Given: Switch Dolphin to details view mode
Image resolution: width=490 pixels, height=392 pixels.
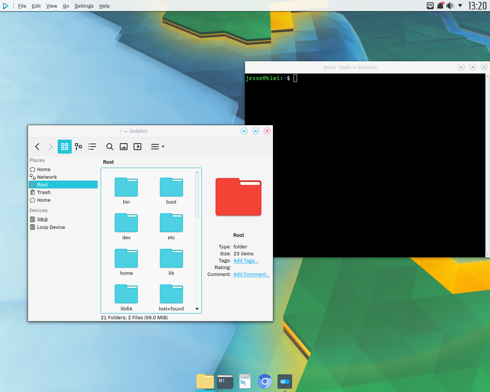Looking at the screenshot, I should tap(92, 147).
